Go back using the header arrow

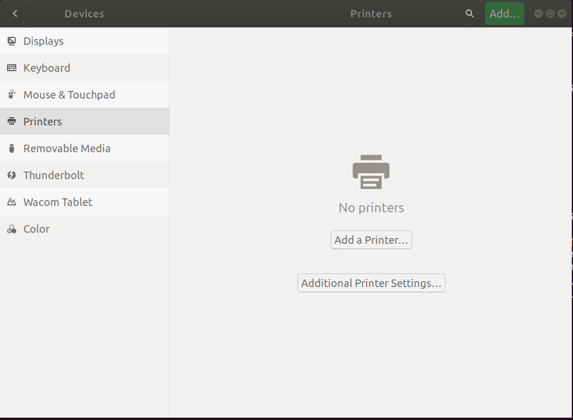(x=15, y=13)
